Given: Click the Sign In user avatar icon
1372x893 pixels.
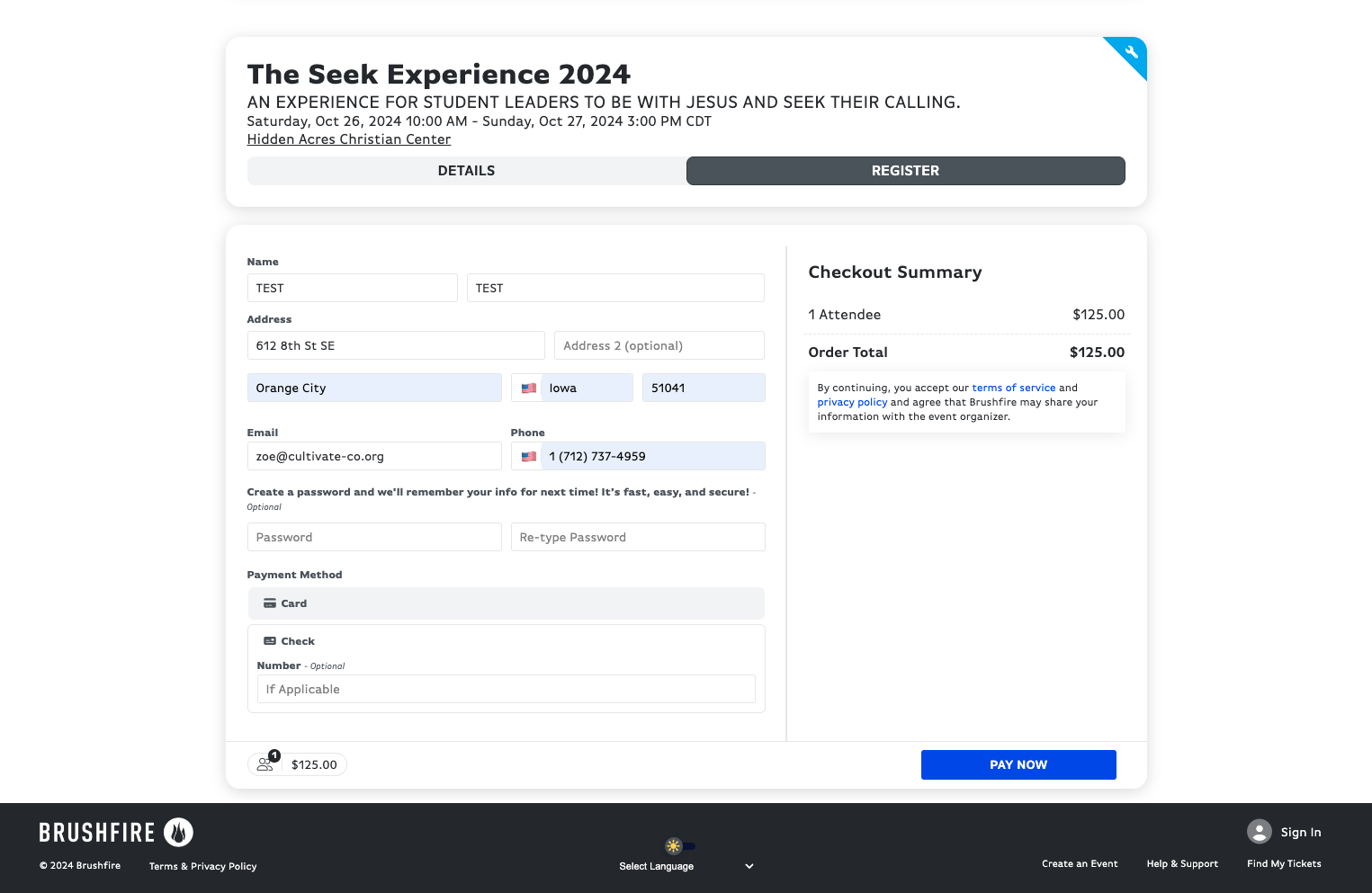Looking at the screenshot, I should [1260, 832].
